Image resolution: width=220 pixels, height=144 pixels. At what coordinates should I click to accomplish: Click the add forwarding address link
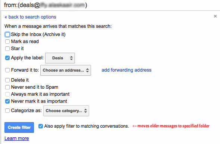pyautogui.click(x=126, y=70)
